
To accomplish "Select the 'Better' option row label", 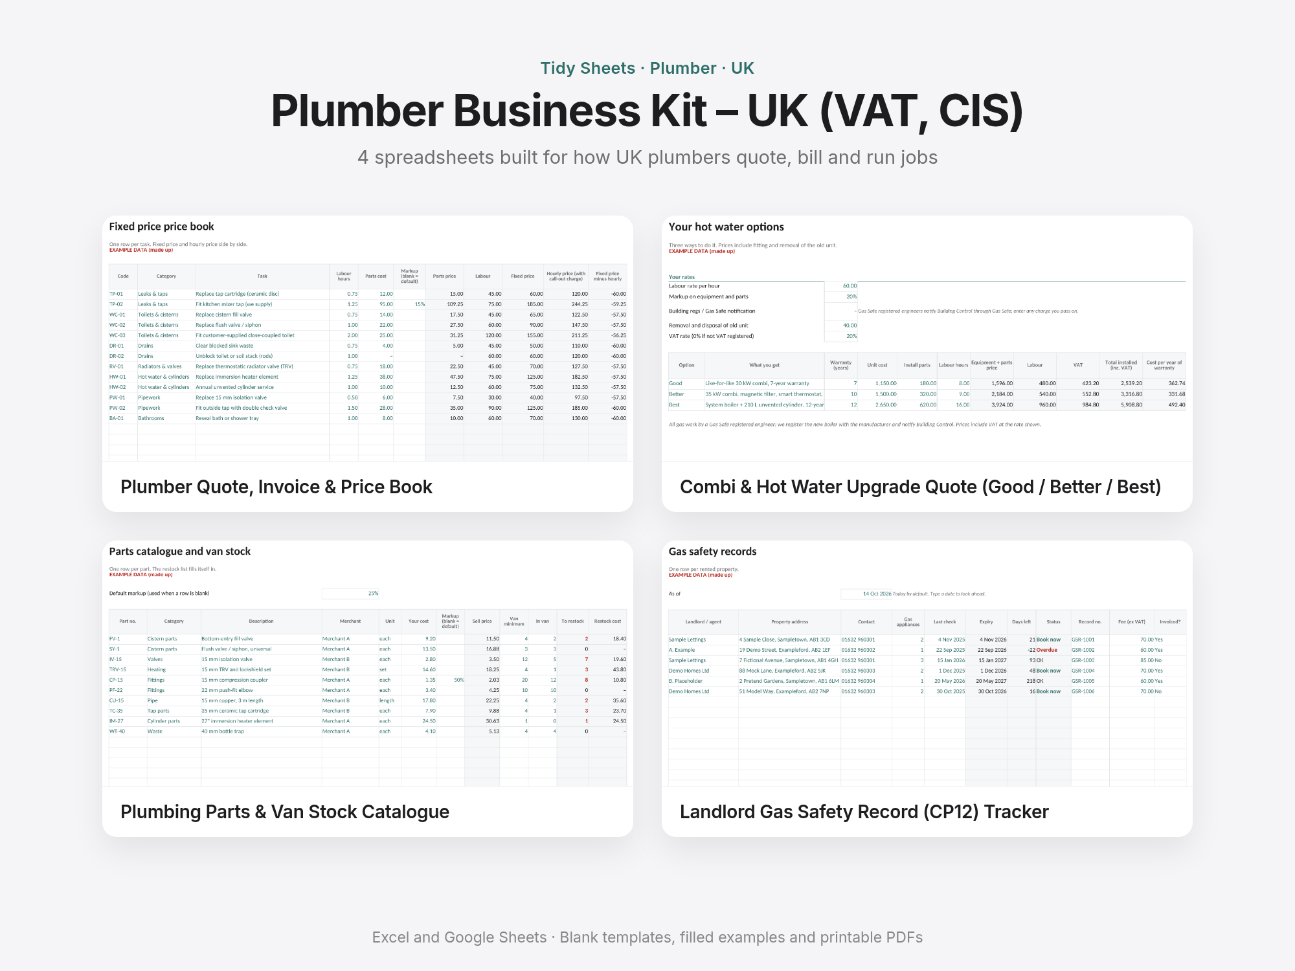I will [686, 394].
